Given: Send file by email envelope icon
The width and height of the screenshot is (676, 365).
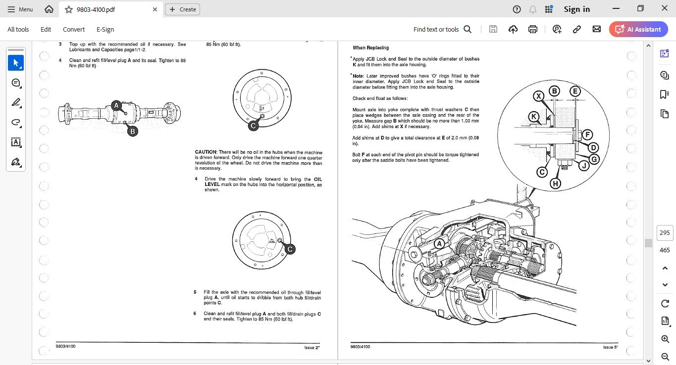Looking at the screenshot, I should 597,29.
